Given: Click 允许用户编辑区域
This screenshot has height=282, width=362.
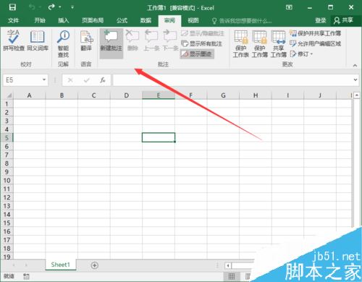Looking at the screenshot, I should [315, 43].
